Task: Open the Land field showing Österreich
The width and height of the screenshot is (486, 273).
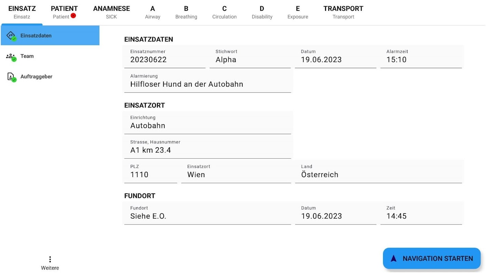Action: coord(378,172)
